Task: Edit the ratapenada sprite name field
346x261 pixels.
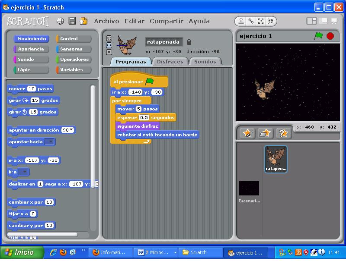Action: 164,42
